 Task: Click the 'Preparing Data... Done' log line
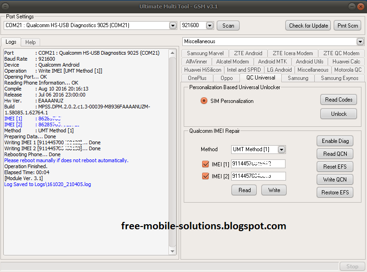[x=30, y=136]
